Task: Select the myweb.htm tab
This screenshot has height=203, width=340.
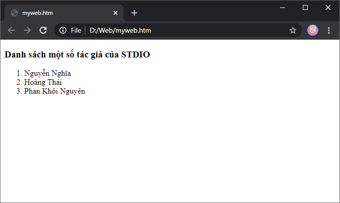Action: click(x=64, y=13)
